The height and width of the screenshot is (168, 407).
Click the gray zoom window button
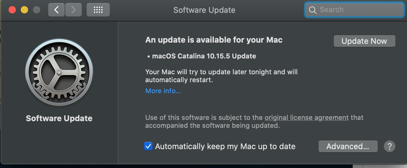[x=37, y=10]
